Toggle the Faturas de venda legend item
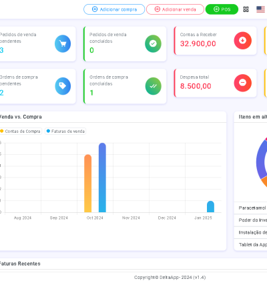The width and height of the screenshot is (267, 283). [65, 131]
